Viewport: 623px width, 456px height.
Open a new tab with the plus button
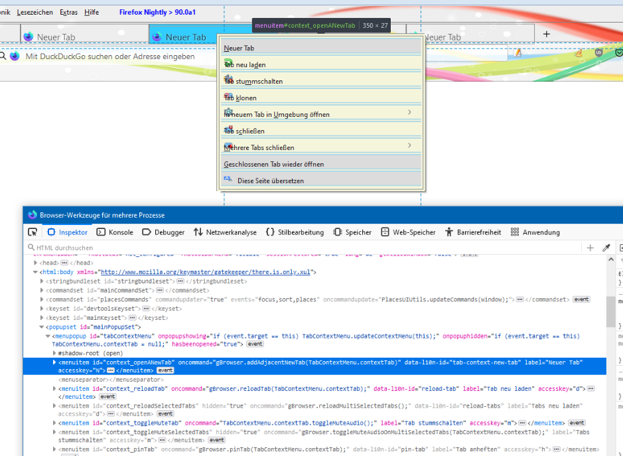point(547,34)
